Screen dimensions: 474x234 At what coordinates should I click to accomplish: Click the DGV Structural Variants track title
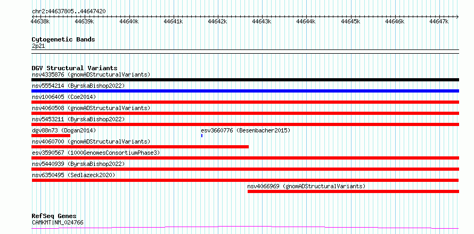click(x=75, y=68)
